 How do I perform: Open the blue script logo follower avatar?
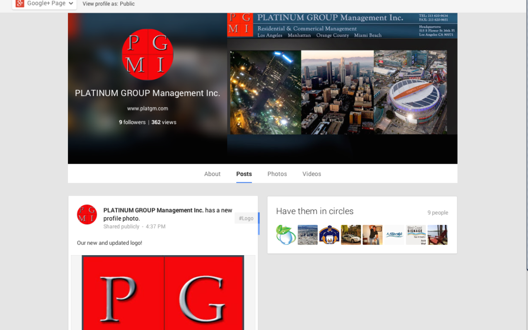[395, 235]
